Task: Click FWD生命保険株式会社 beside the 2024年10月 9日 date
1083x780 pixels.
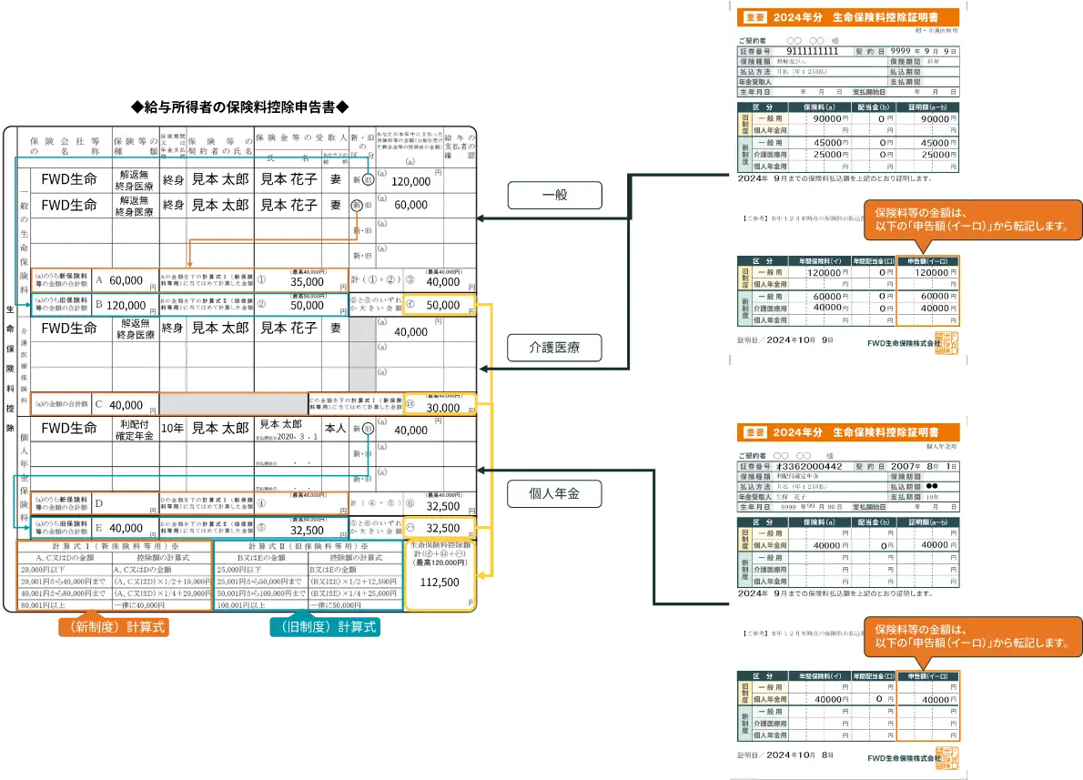Action: [x=904, y=343]
